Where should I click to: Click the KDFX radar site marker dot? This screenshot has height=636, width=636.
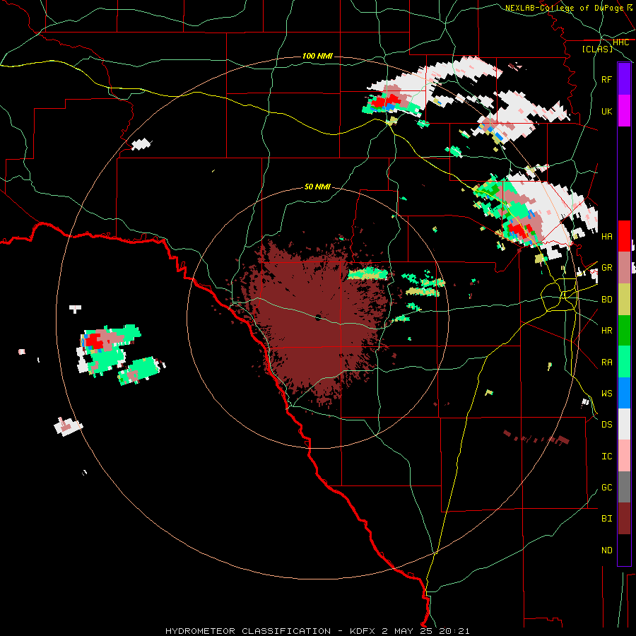(x=318, y=317)
